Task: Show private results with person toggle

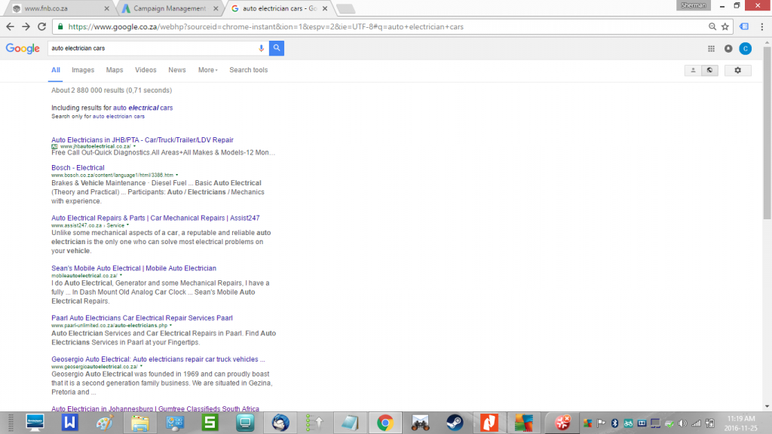Action: click(693, 70)
